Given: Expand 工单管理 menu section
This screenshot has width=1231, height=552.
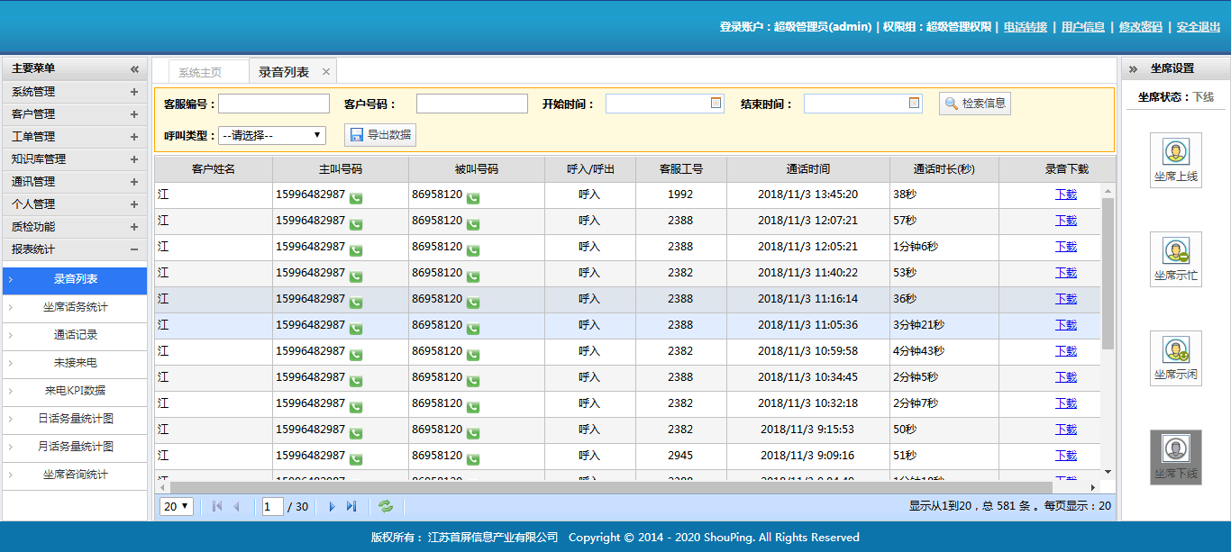Looking at the screenshot, I should click(x=133, y=137).
